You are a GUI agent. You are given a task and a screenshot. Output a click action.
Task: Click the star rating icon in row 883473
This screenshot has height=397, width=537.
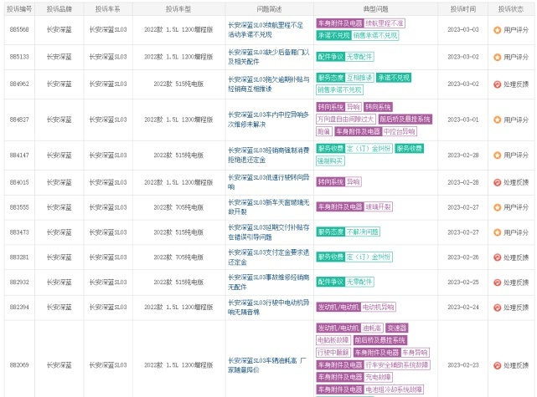pyautogui.click(x=497, y=232)
